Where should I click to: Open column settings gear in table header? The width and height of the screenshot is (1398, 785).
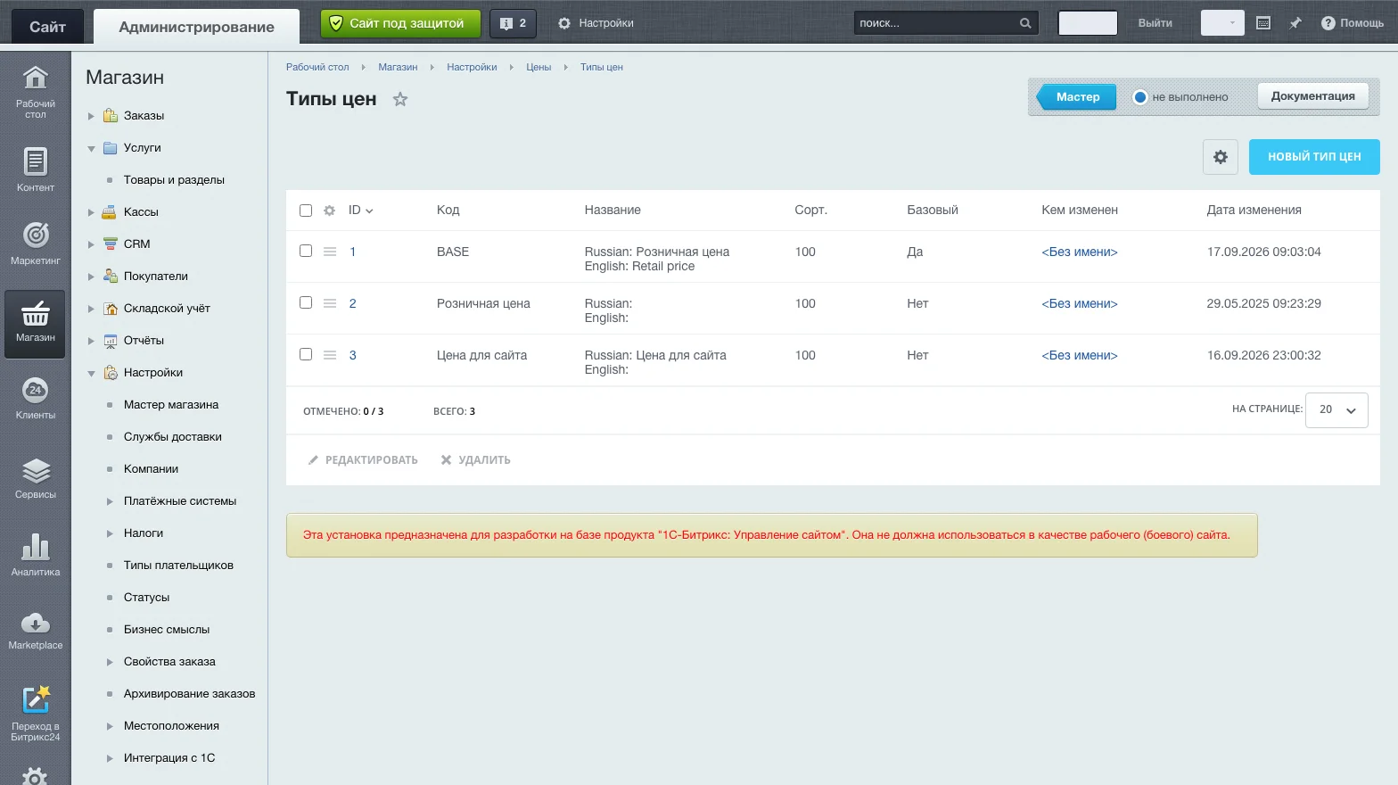[x=329, y=211]
